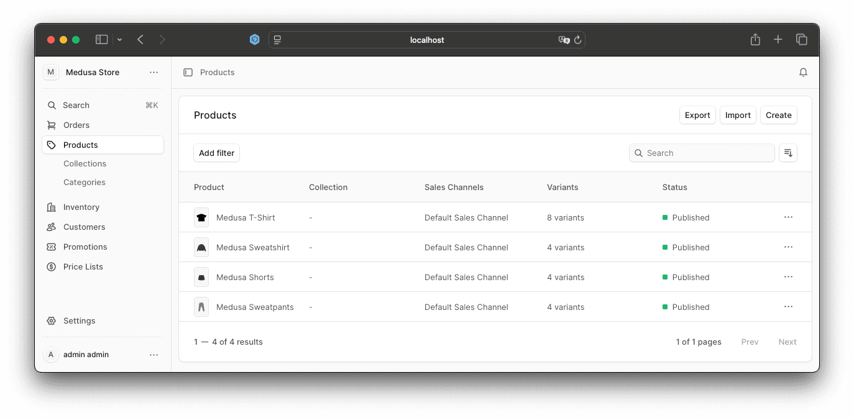Open the admin user ellipsis menu

tap(154, 355)
